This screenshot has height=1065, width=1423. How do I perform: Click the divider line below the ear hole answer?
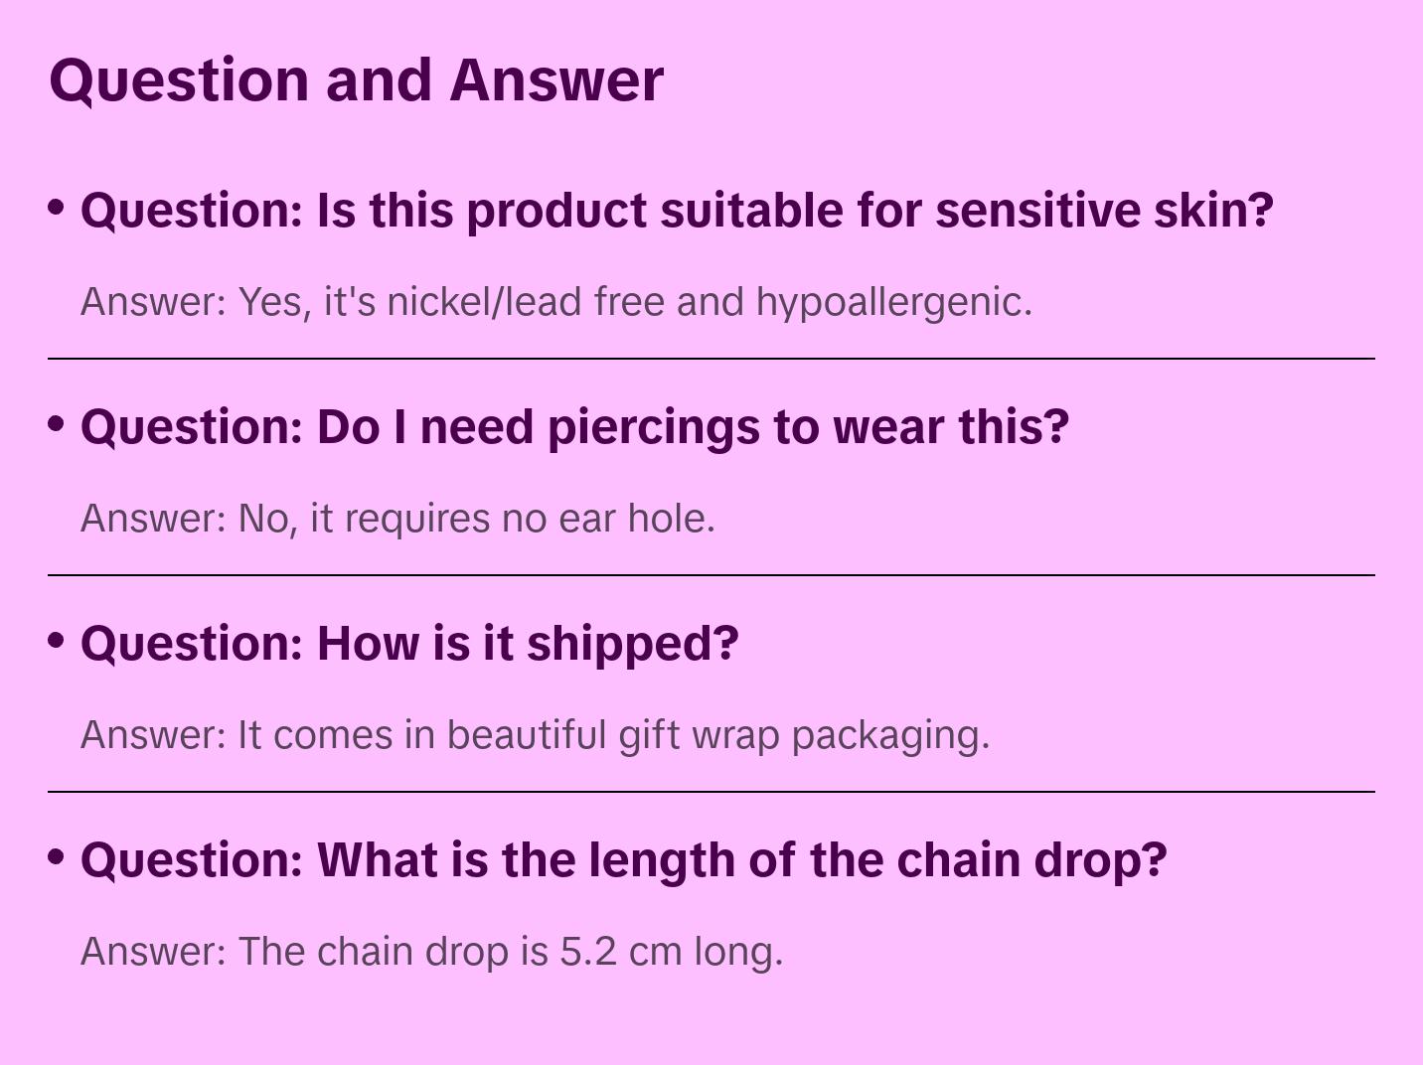click(711, 575)
